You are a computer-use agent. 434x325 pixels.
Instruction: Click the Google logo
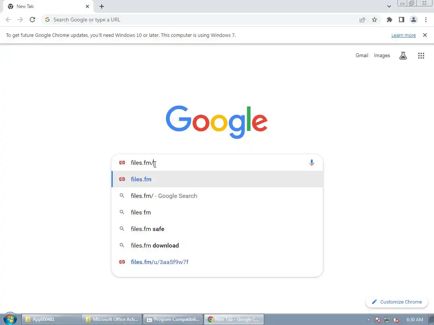tap(217, 122)
